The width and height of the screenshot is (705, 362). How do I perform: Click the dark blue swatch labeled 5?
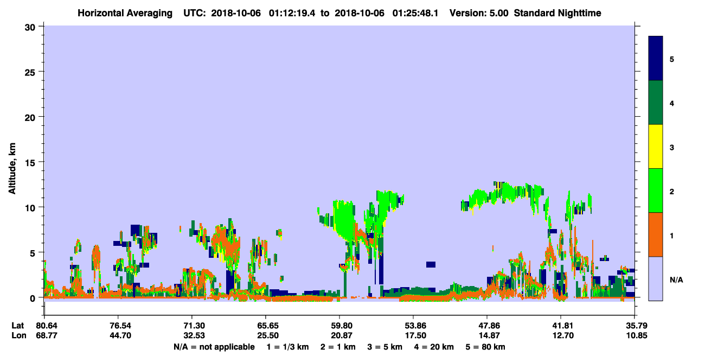pyautogui.click(x=656, y=58)
